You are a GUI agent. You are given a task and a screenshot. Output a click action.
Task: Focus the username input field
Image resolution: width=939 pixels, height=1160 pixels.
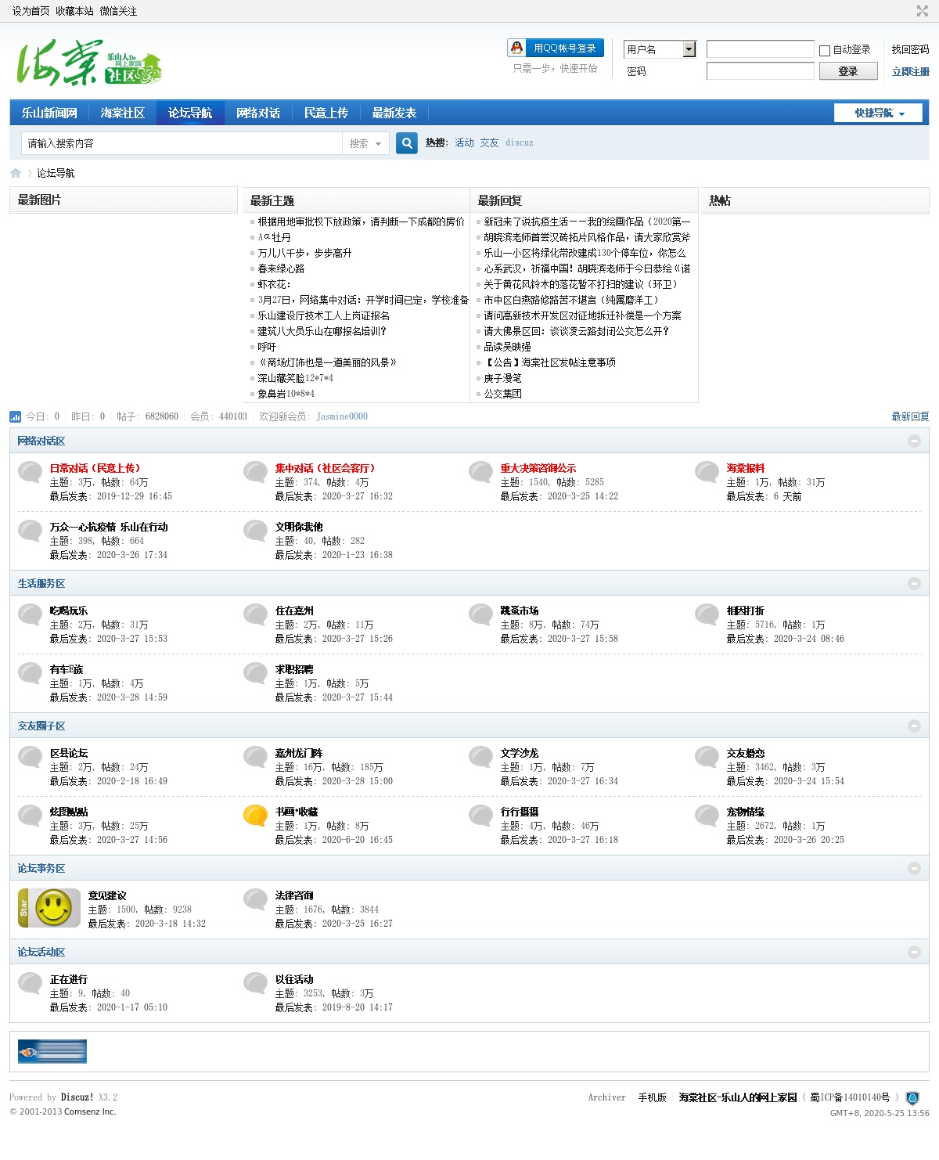tap(760, 49)
